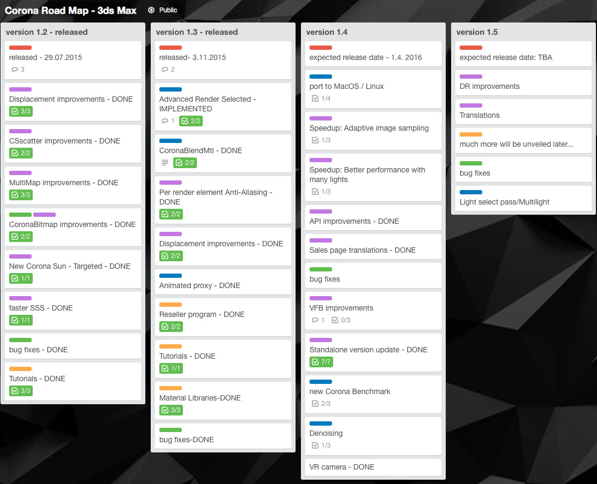This screenshot has width=597, height=484.
Task: Click 2/2 badge on Per render element Anti-Aliasing
Action: tap(171, 214)
